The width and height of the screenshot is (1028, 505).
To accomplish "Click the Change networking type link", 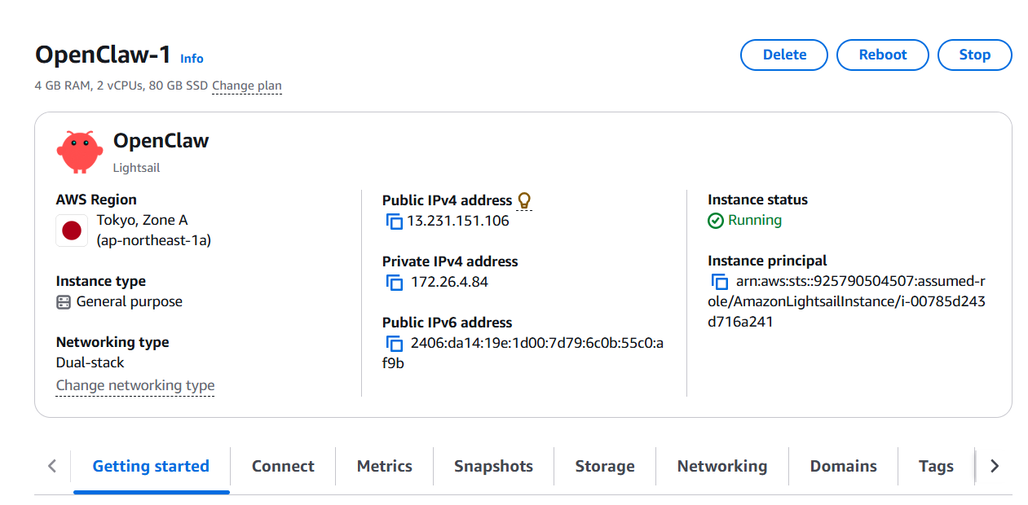I will 135,386.
